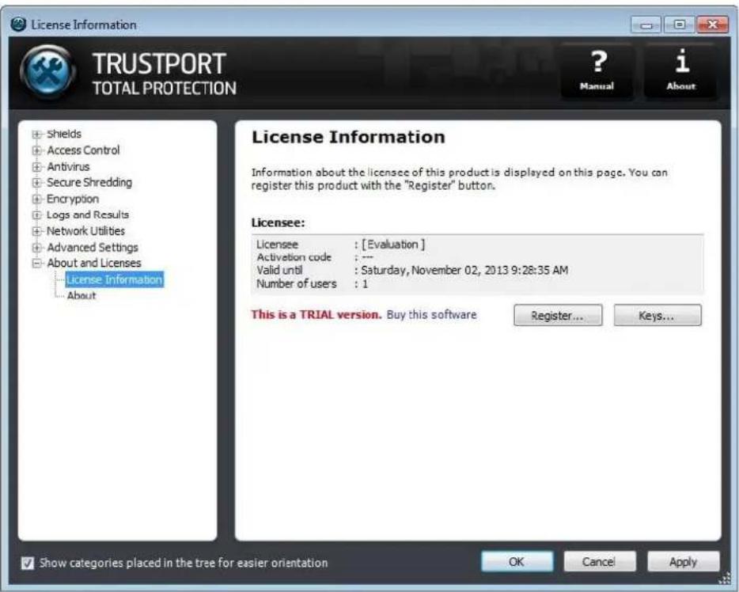Screen dimensions: 739x592
Task: Minimize the License Information window
Action: [646, 25]
